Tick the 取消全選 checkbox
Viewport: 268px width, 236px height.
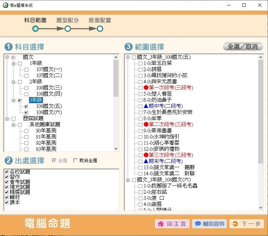[75, 160]
